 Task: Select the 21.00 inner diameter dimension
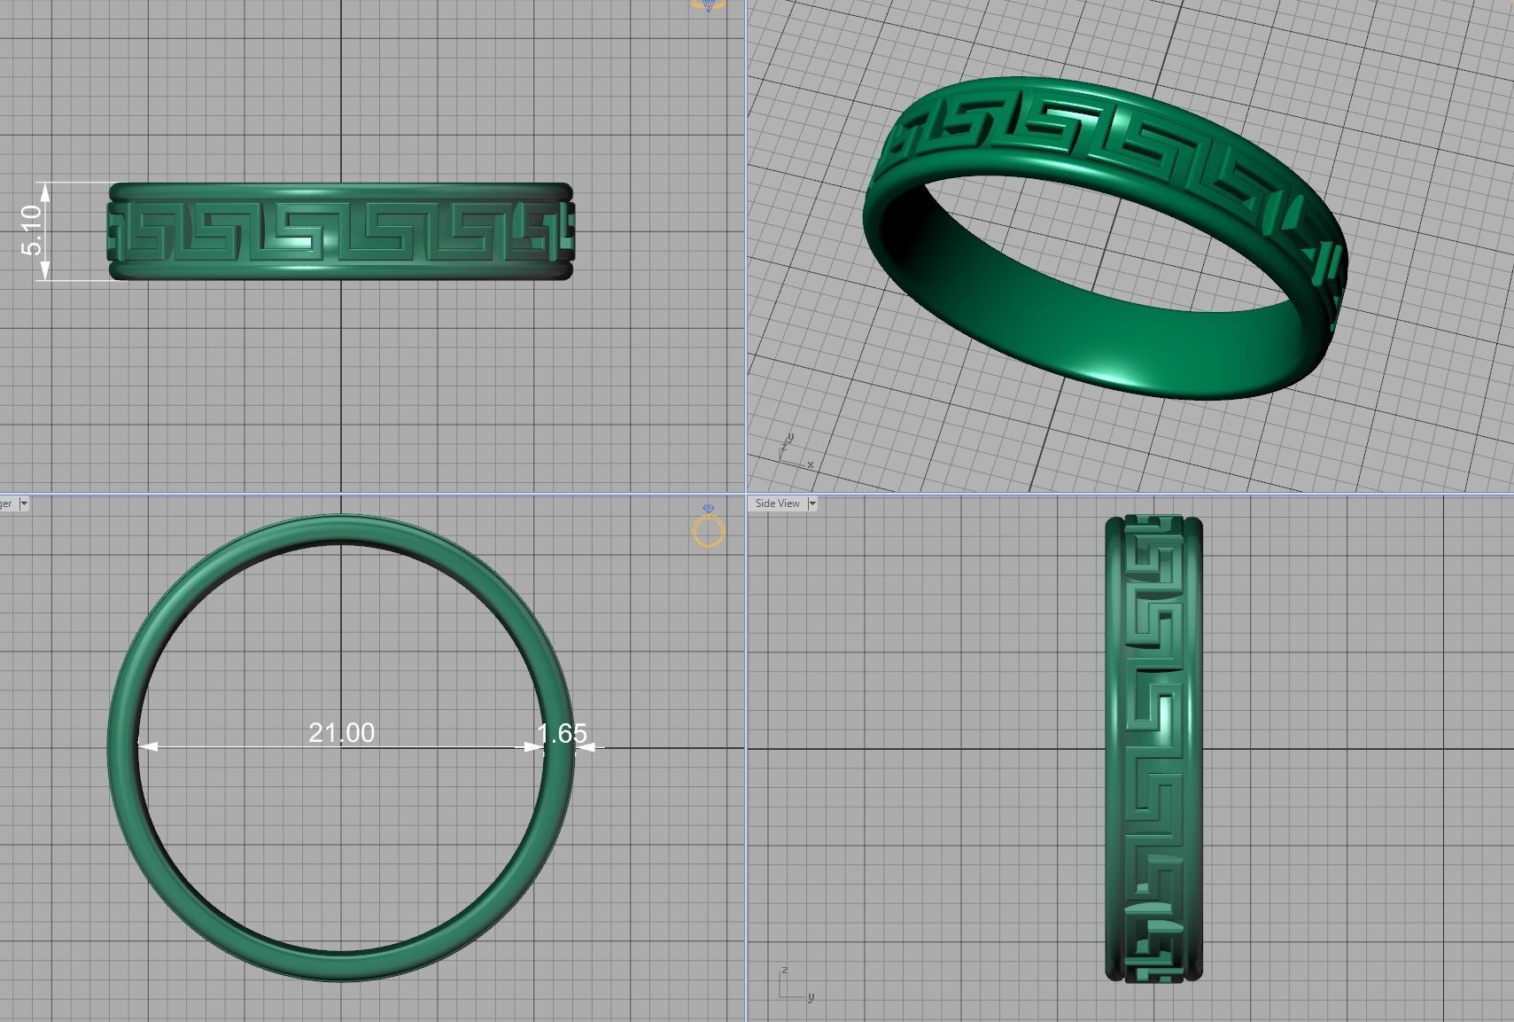point(341,732)
